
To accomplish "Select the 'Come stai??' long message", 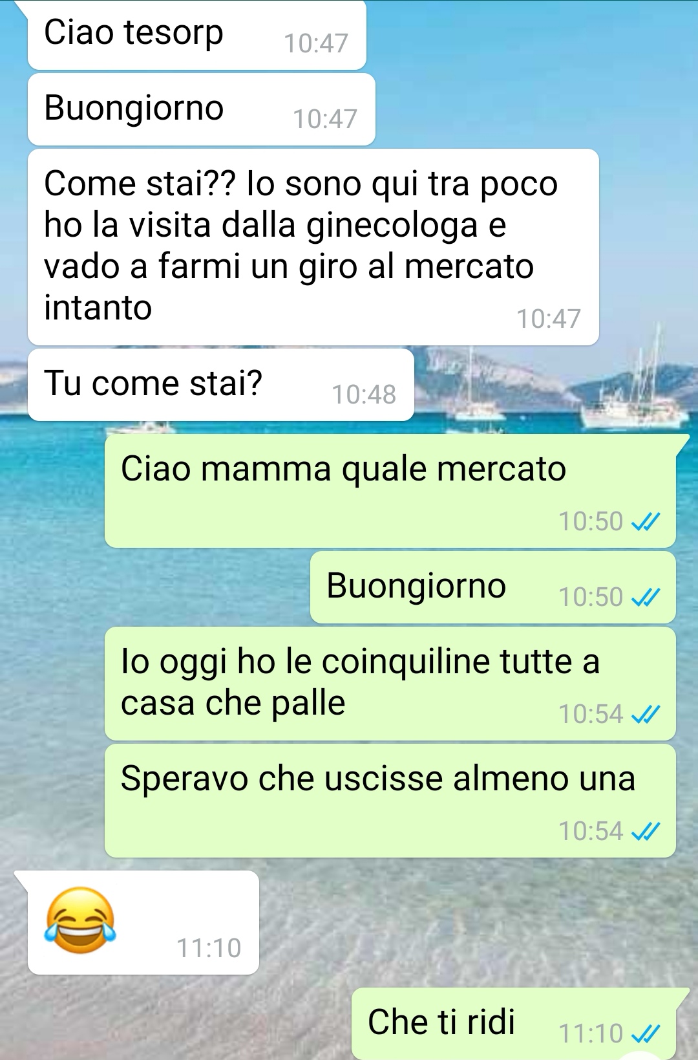I will [x=313, y=247].
